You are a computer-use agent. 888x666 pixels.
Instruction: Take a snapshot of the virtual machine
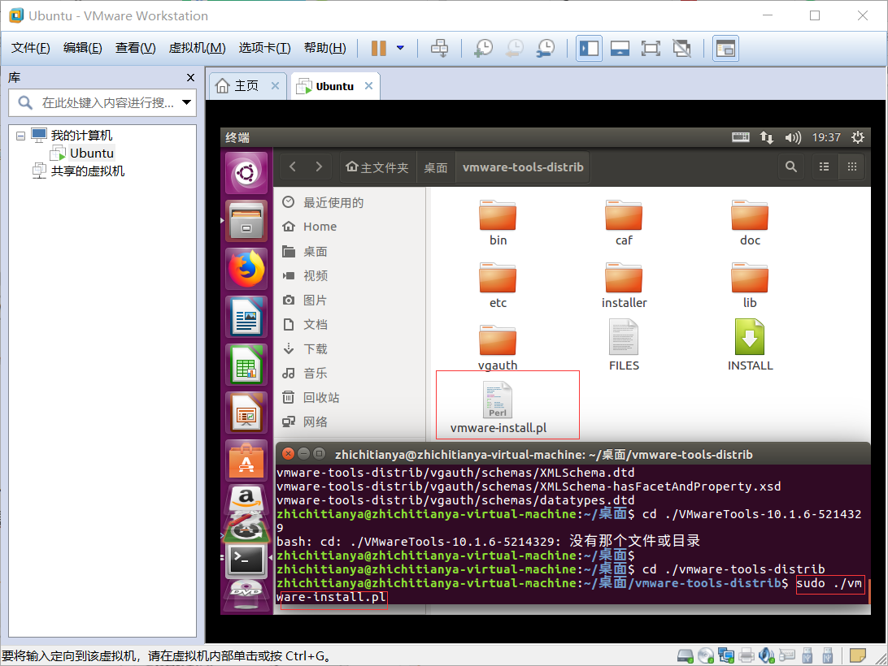click(x=483, y=48)
